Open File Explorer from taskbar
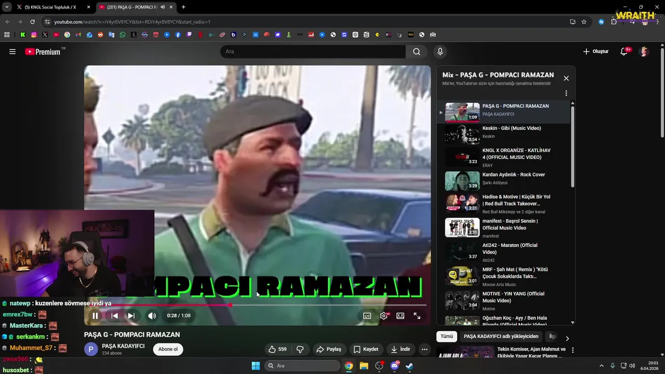The image size is (665, 374). 364,366
